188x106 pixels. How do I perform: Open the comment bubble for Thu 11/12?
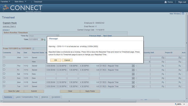(4, 65)
